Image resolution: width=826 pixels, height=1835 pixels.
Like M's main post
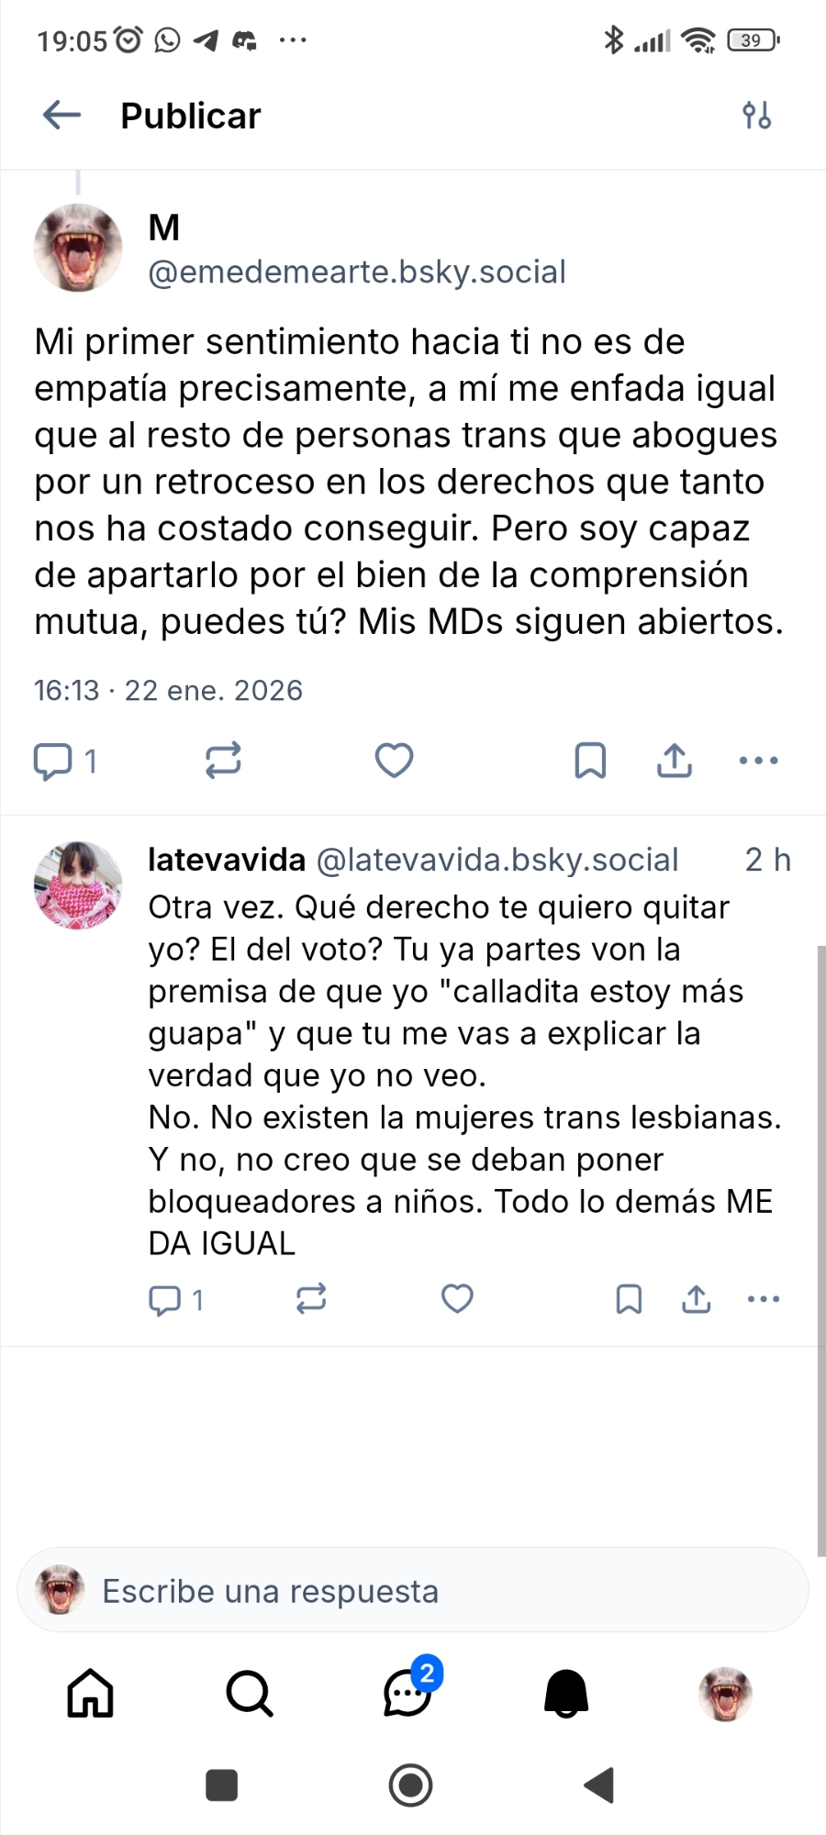pyautogui.click(x=395, y=761)
